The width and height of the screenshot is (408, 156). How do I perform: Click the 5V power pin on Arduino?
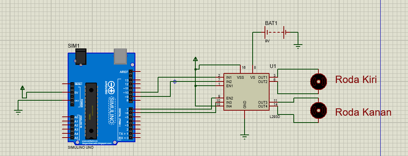pos(72,92)
